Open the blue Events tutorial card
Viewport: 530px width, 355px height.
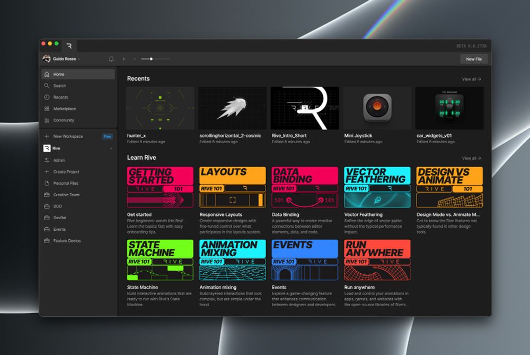pos(305,260)
